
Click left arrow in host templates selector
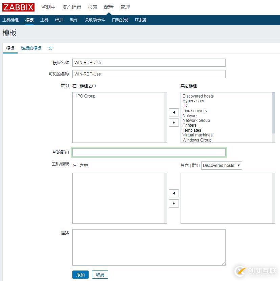[x=173, y=193]
